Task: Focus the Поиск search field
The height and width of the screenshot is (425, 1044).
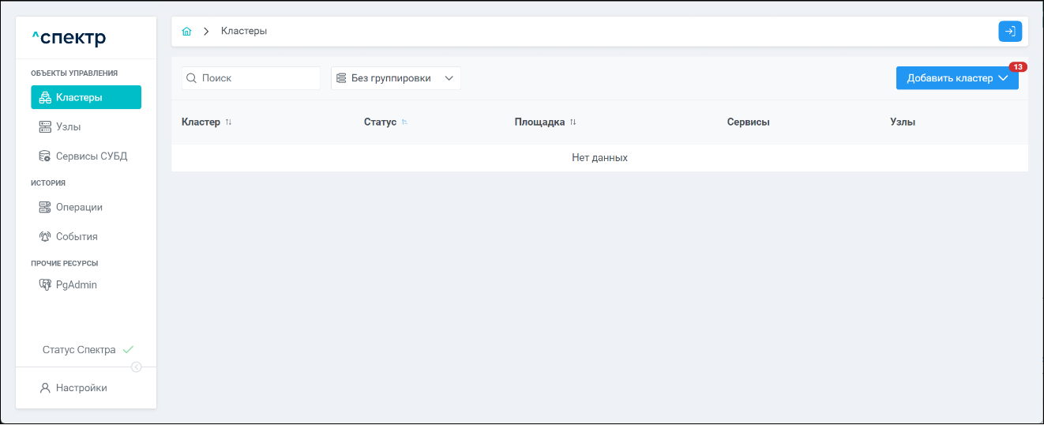Action: [x=257, y=78]
